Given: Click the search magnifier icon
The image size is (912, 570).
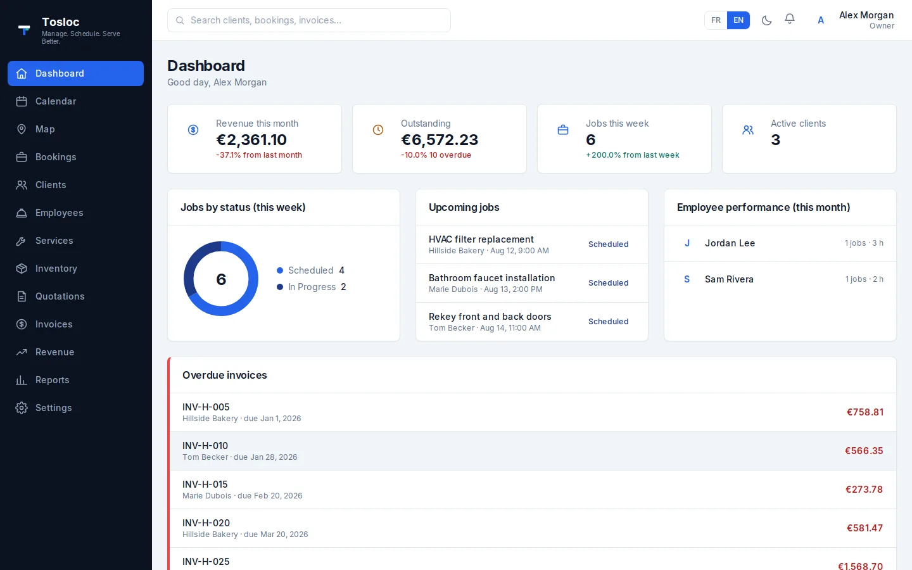Looking at the screenshot, I should (180, 20).
